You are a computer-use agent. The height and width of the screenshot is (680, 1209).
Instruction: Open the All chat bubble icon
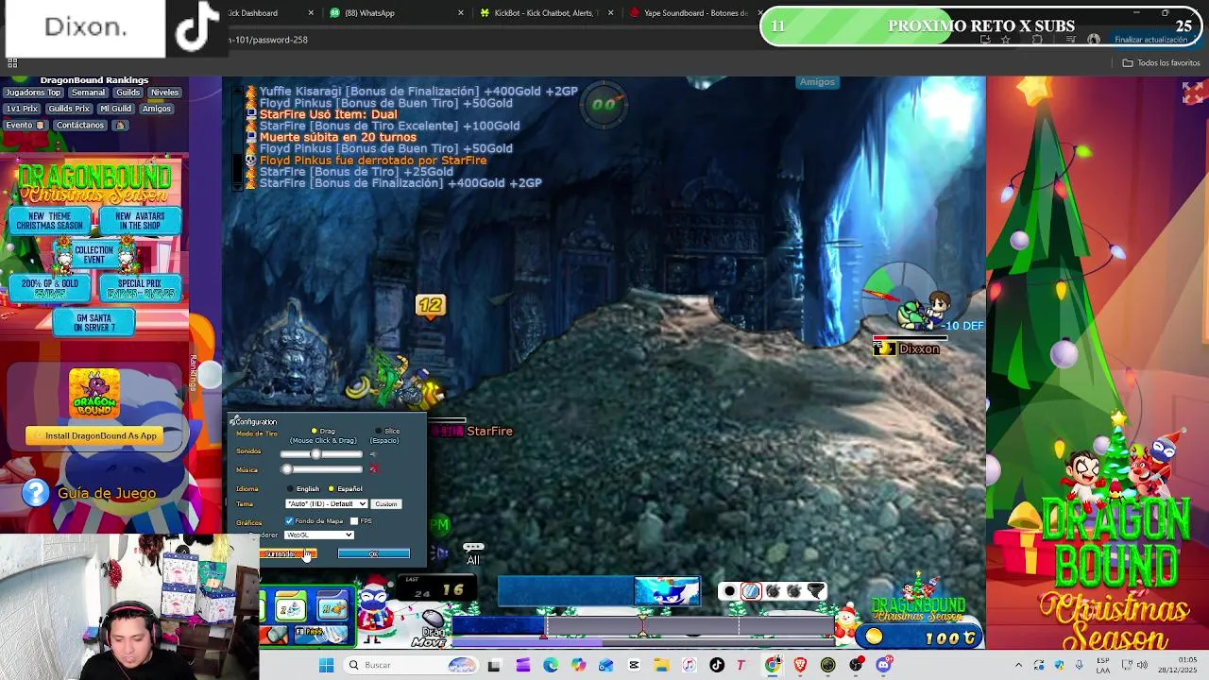pyautogui.click(x=473, y=552)
